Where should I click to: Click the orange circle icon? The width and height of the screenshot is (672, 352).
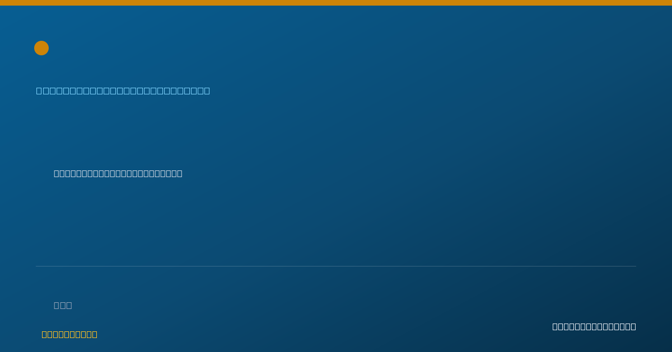(41, 48)
